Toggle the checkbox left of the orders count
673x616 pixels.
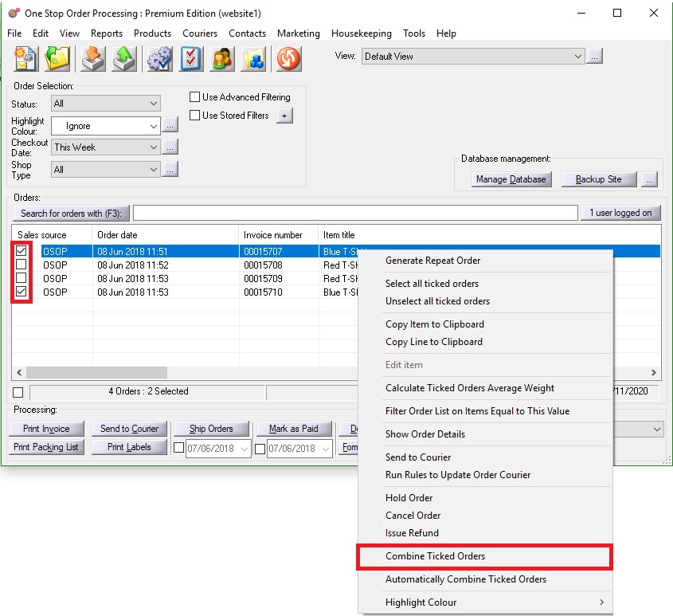tap(18, 392)
